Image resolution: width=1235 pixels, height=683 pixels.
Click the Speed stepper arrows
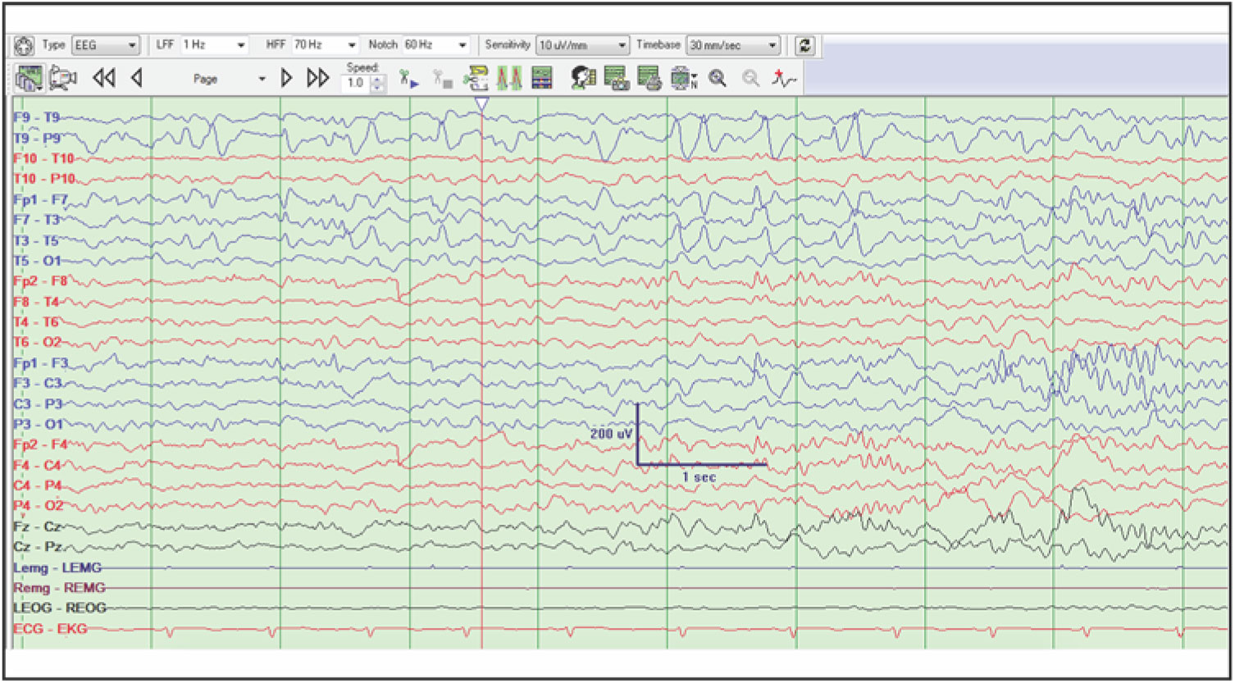[377, 83]
